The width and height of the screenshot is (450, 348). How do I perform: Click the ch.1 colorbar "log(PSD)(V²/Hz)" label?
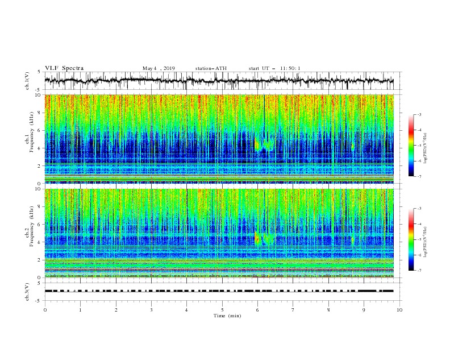pyautogui.click(x=426, y=148)
